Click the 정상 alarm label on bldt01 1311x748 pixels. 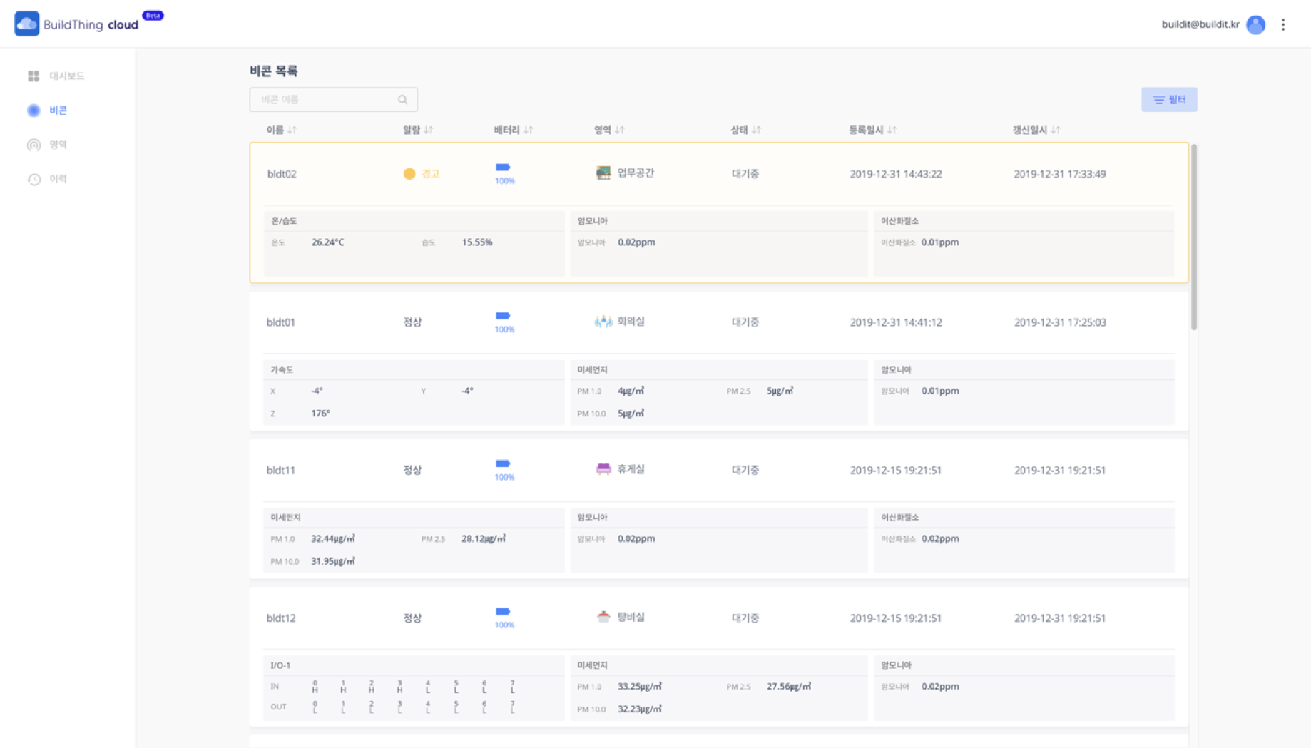(412, 322)
